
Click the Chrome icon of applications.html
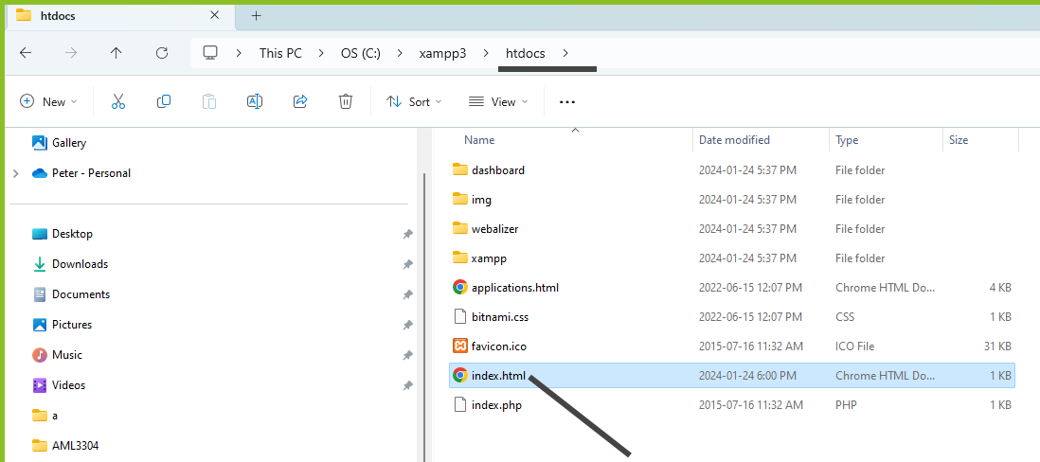[x=459, y=288]
